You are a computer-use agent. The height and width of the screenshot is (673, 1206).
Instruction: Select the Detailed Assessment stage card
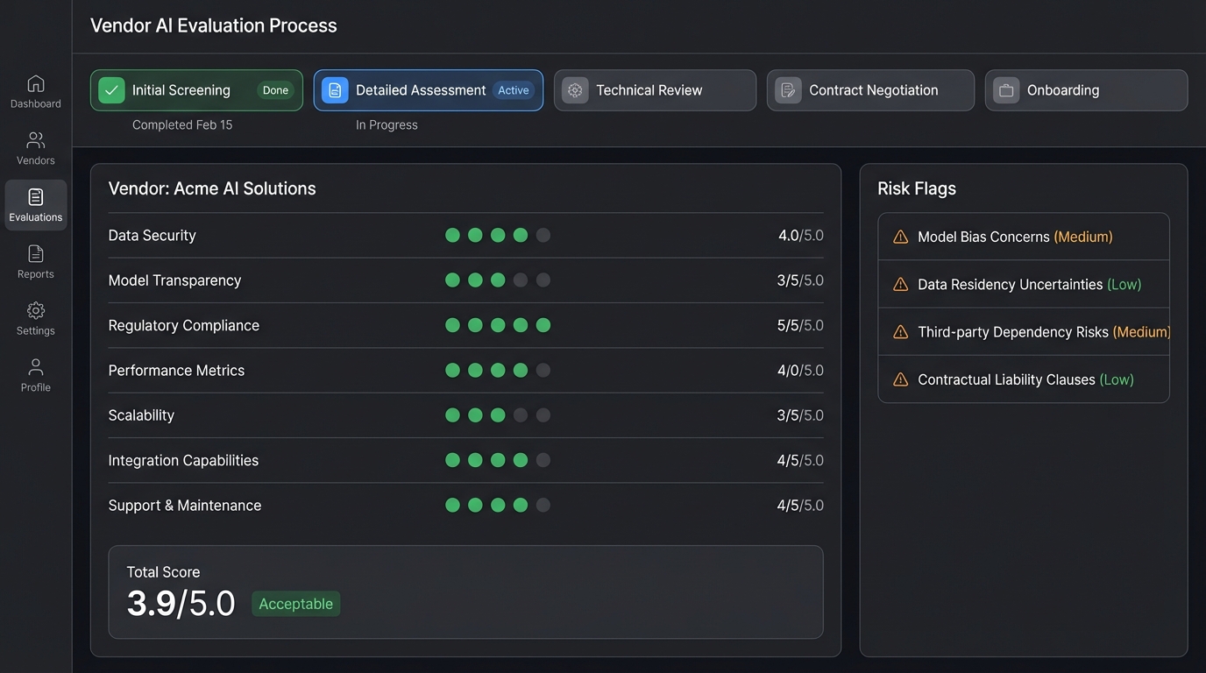pos(428,89)
